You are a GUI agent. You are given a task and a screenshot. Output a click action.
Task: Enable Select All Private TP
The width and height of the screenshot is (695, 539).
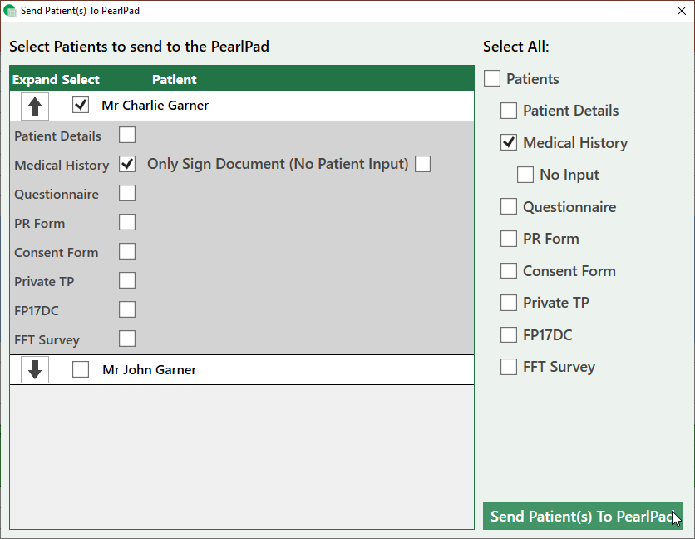509,303
